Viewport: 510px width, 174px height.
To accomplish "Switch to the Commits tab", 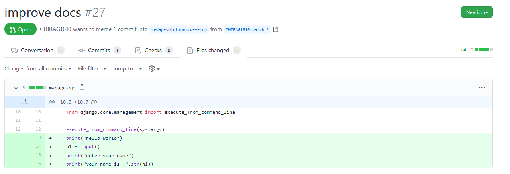I will tap(99, 50).
